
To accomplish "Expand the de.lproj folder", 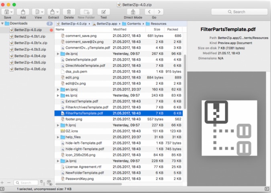I will tap(58, 53).
